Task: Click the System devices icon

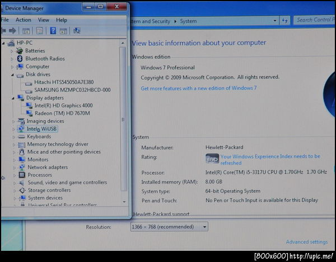Action: pyautogui.click(x=22, y=198)
